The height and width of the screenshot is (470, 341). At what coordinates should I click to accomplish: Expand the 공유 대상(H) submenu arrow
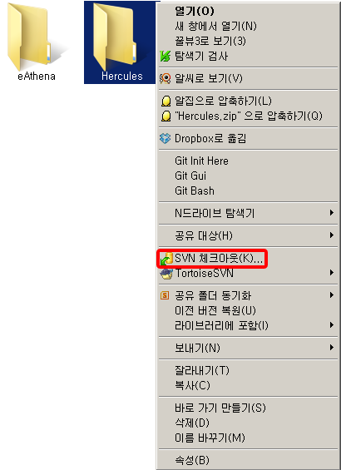click(x=331, y=235)
